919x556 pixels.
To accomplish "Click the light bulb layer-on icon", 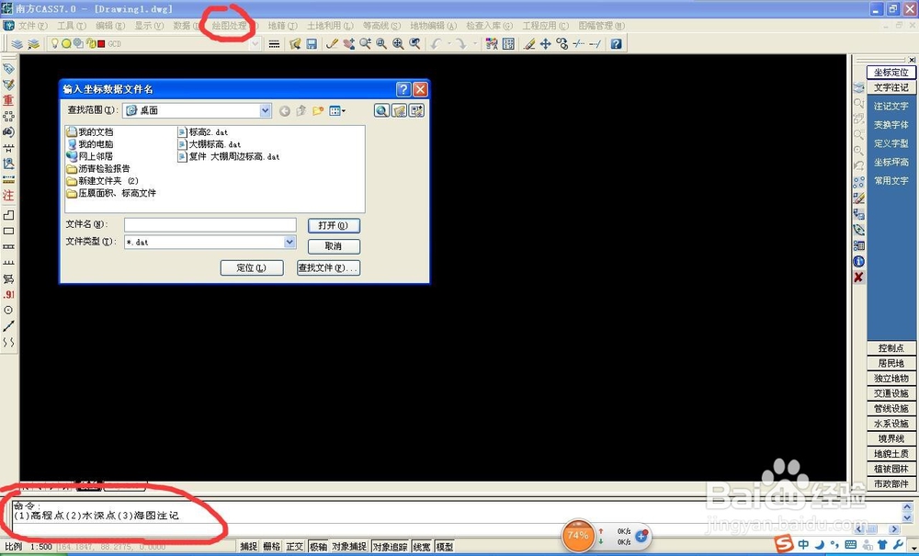I will [54, 43].
